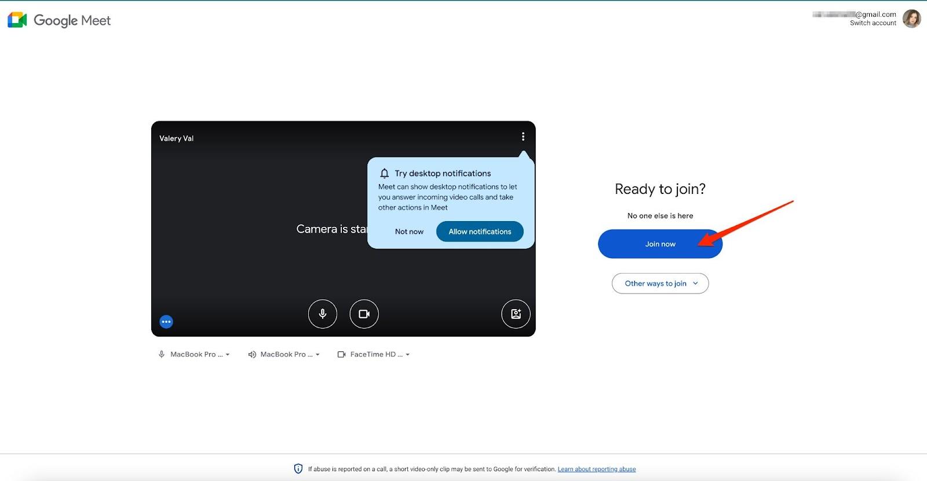Mute the microphone in the preview
Screen dimensions: 927x481
click(323, 314)
